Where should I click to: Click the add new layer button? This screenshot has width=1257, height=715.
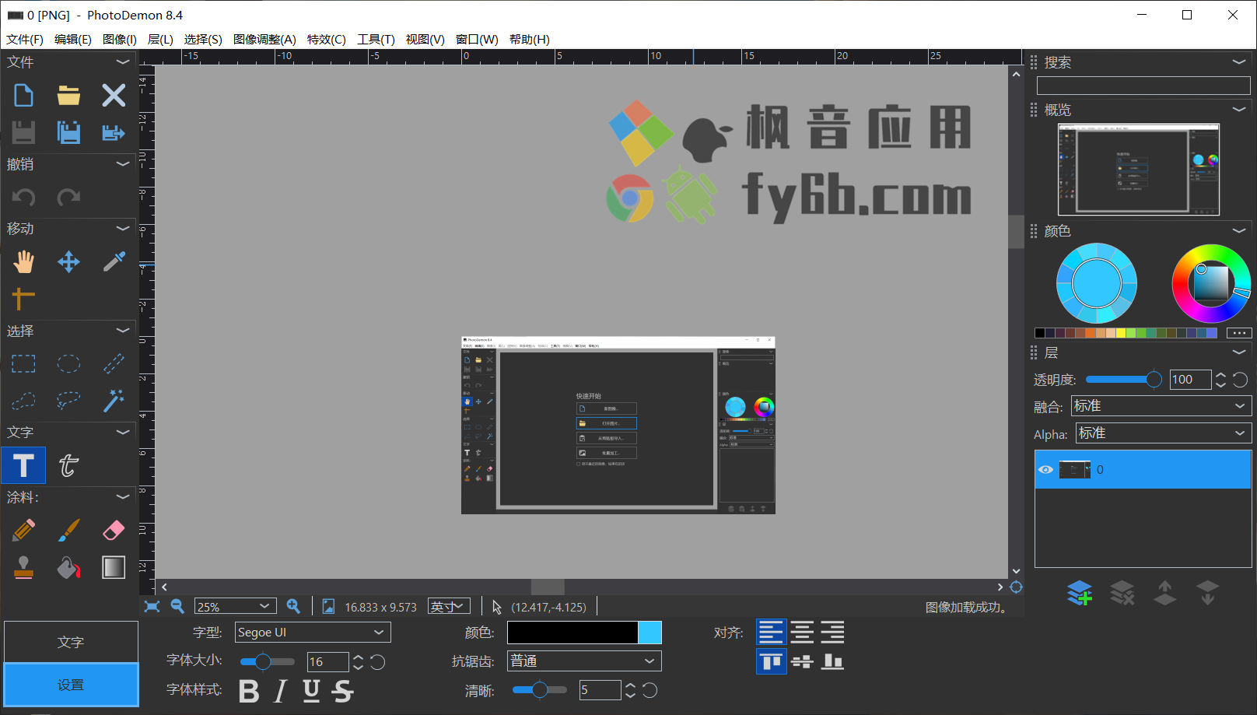coord(1079,593)
